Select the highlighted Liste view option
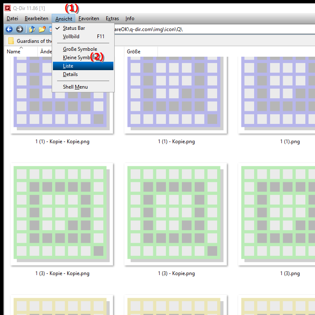Screen dimensions: 315x315 (x=83, y=66)
